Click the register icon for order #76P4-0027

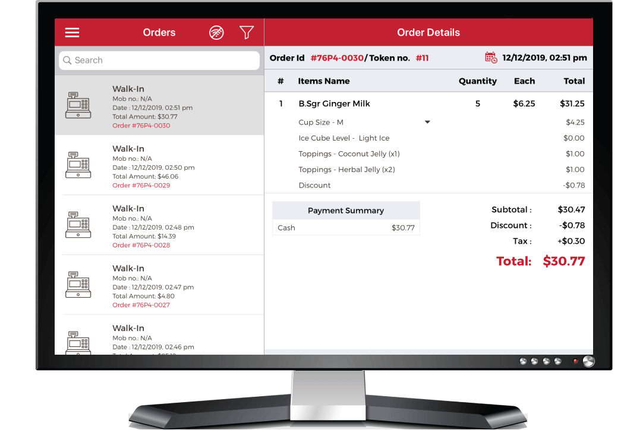pyautogui.click(x=78, y=285)
